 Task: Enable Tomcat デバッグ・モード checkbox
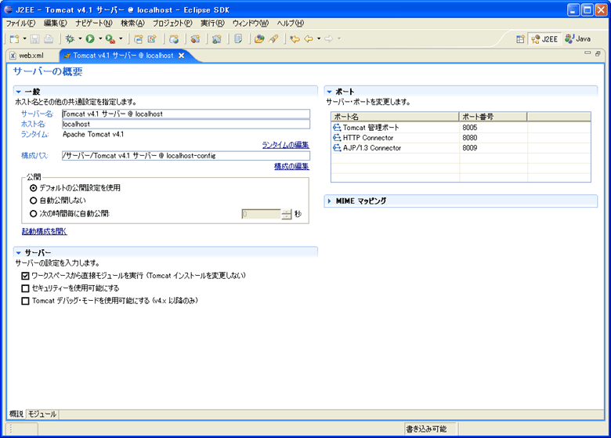pos(25,301)
